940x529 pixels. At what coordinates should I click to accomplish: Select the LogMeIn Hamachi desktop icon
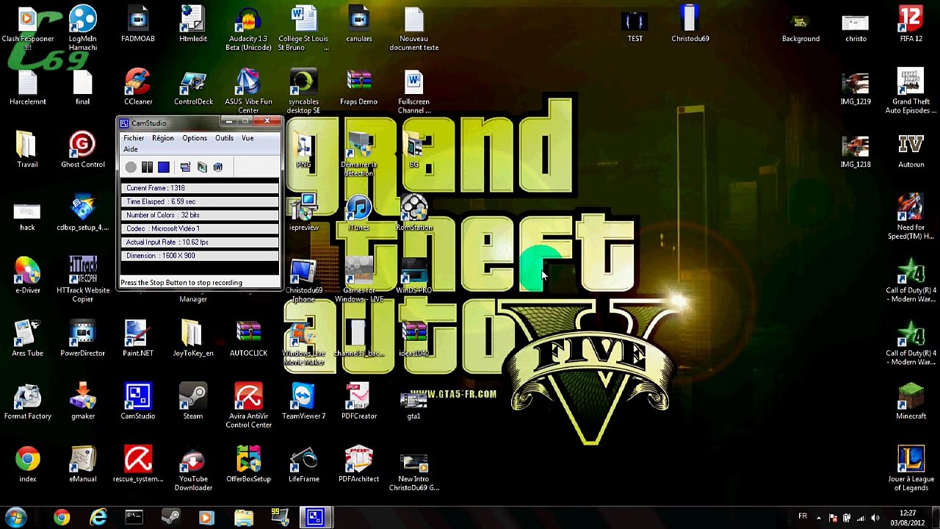(x=83, y=29)
